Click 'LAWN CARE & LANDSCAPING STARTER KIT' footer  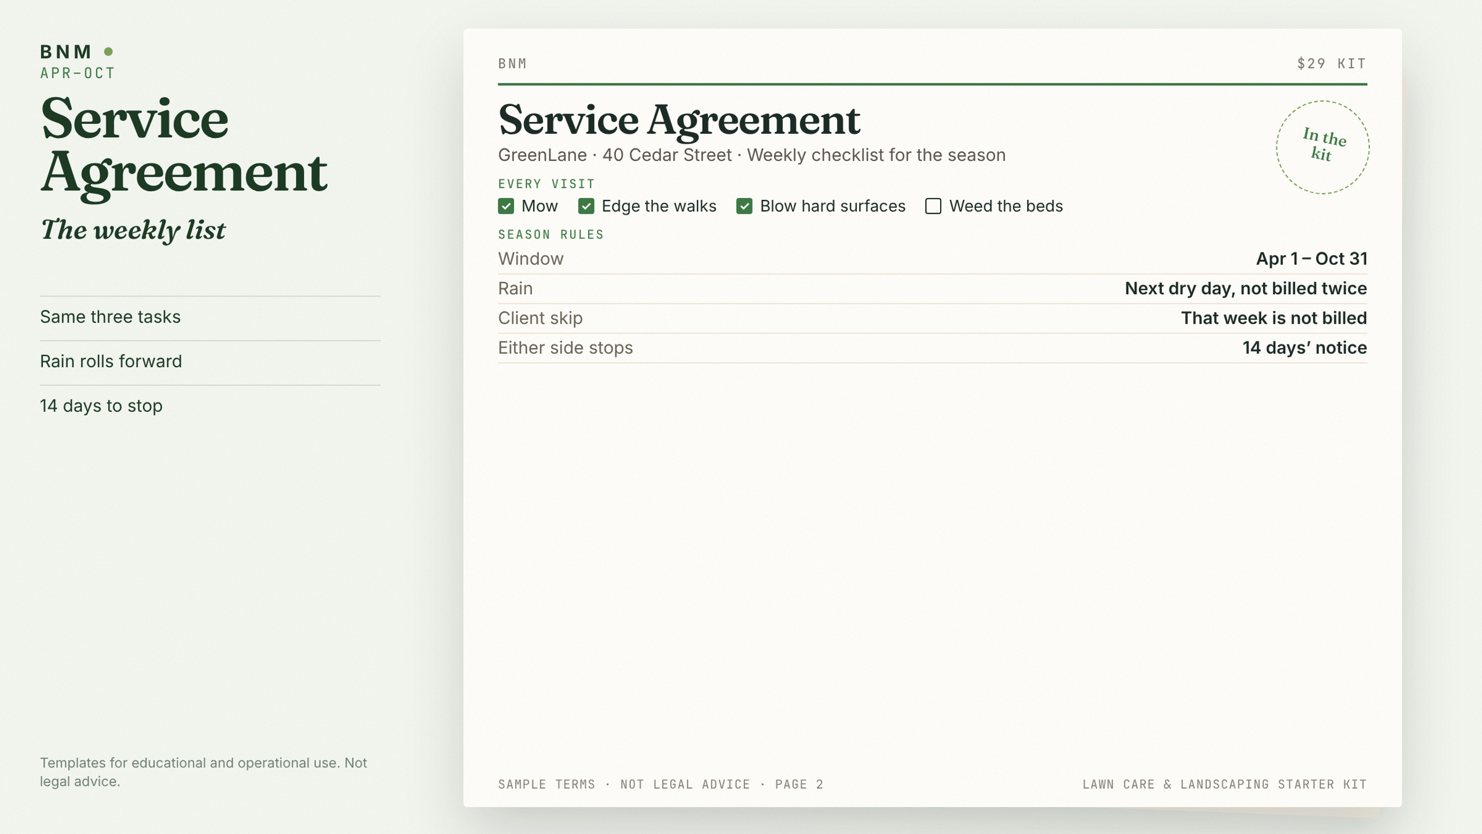point(1224,784)
